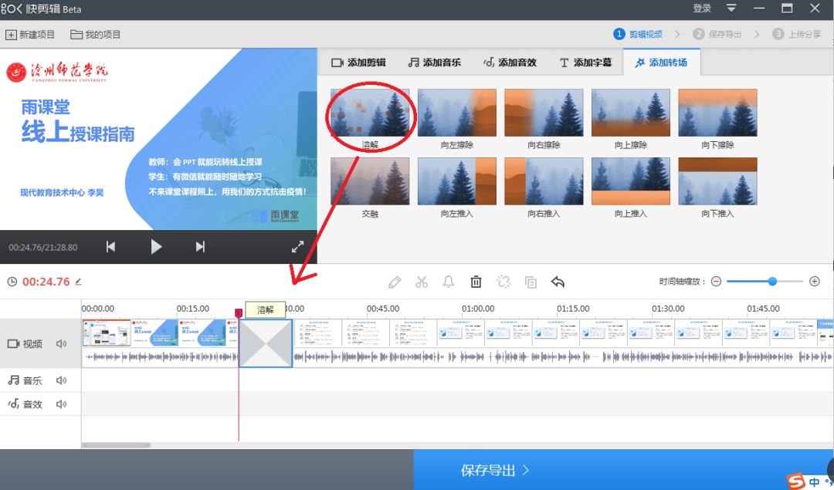834x490 pixels.
Task: Click the horizontal timeline scrollbar
Action: [x=116, y=445]
